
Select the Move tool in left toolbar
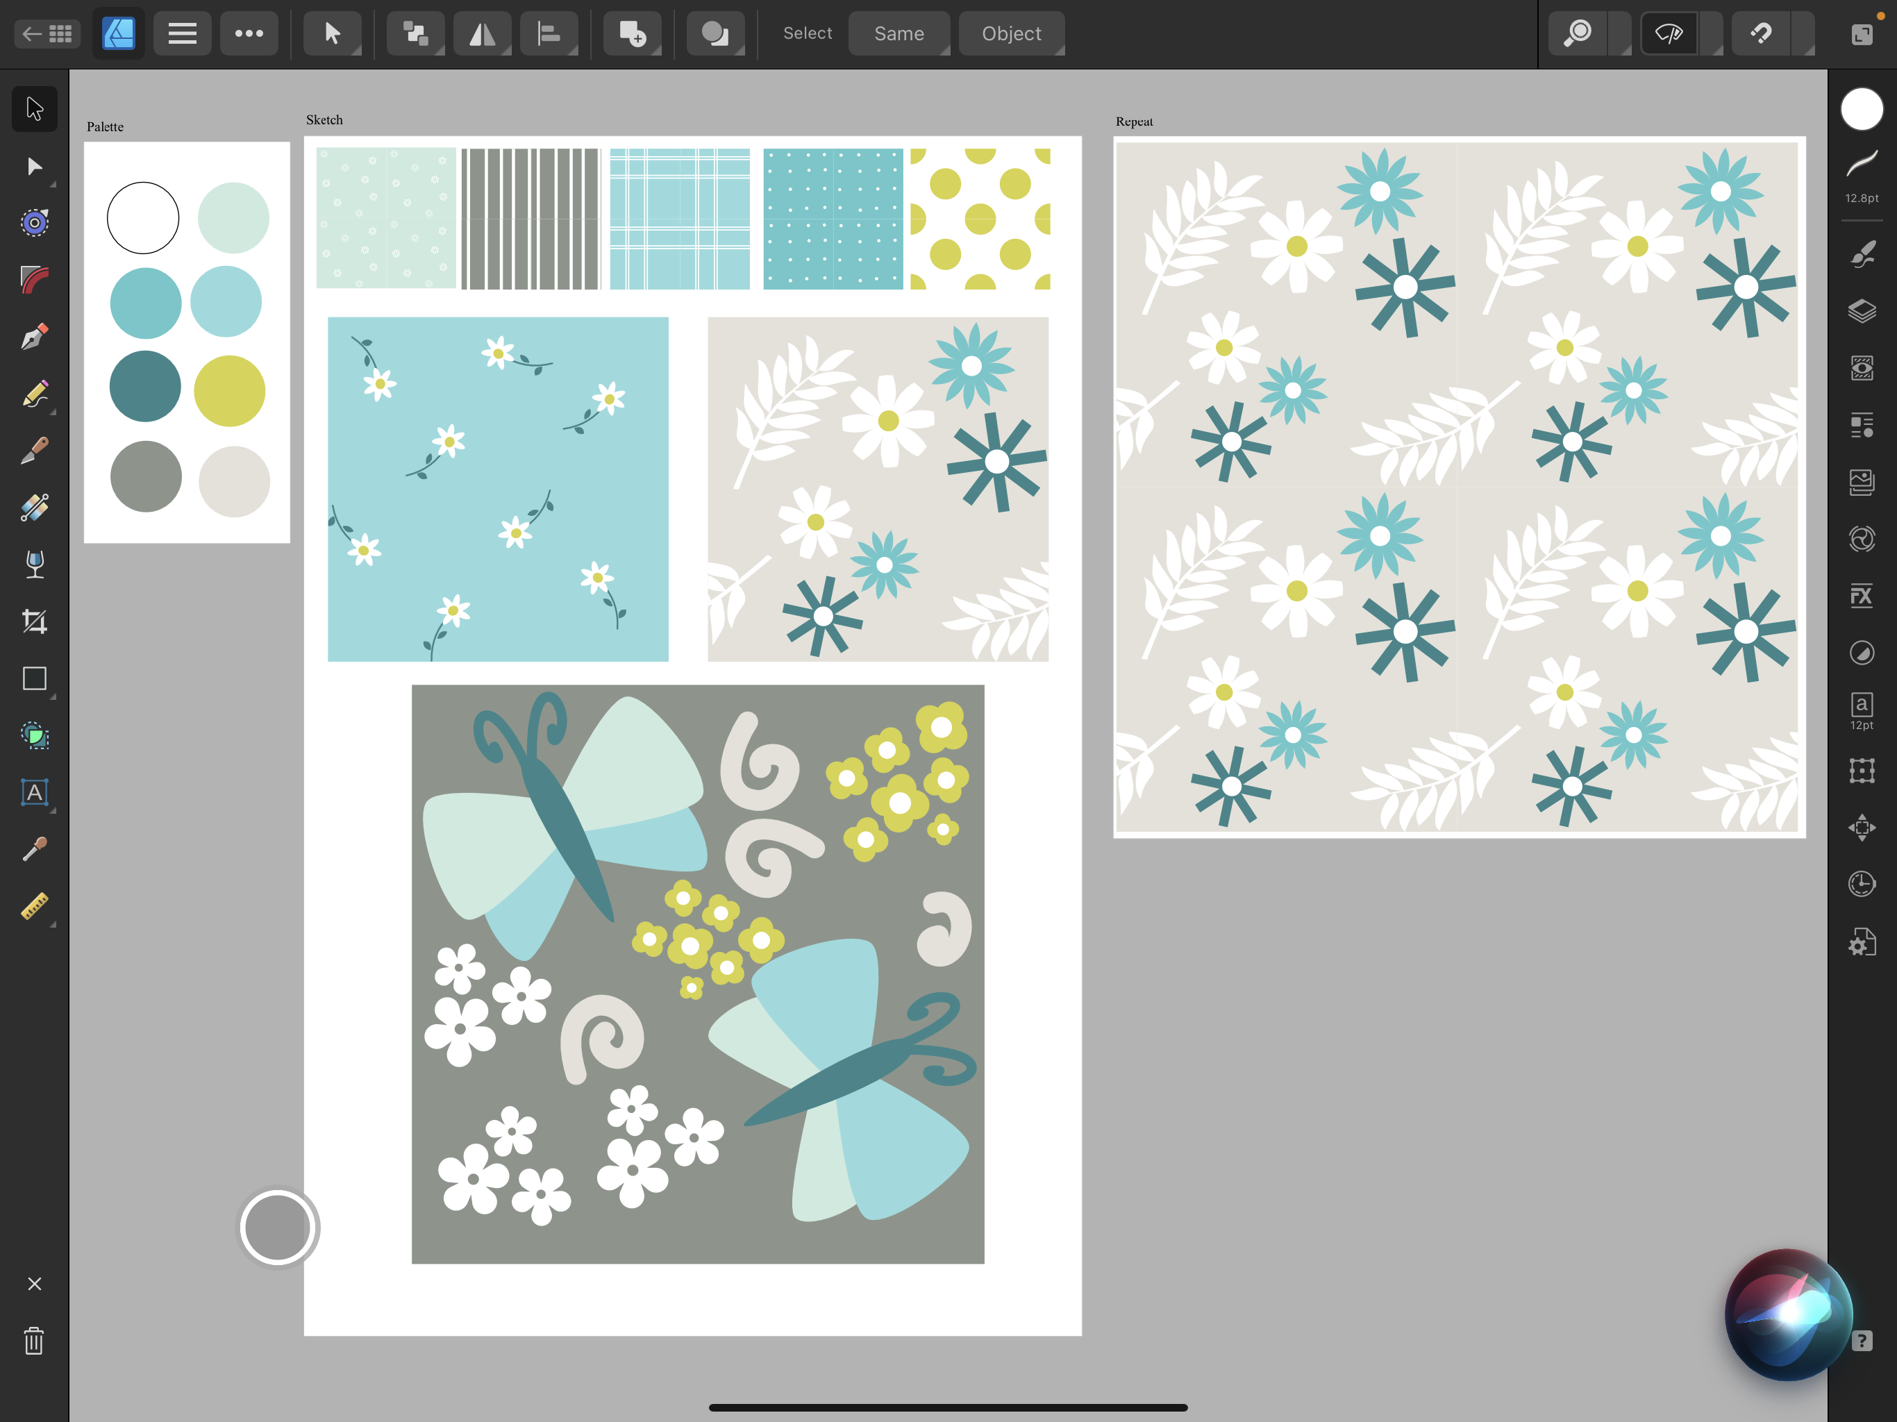pyautogui.click(x=34, y=109)
